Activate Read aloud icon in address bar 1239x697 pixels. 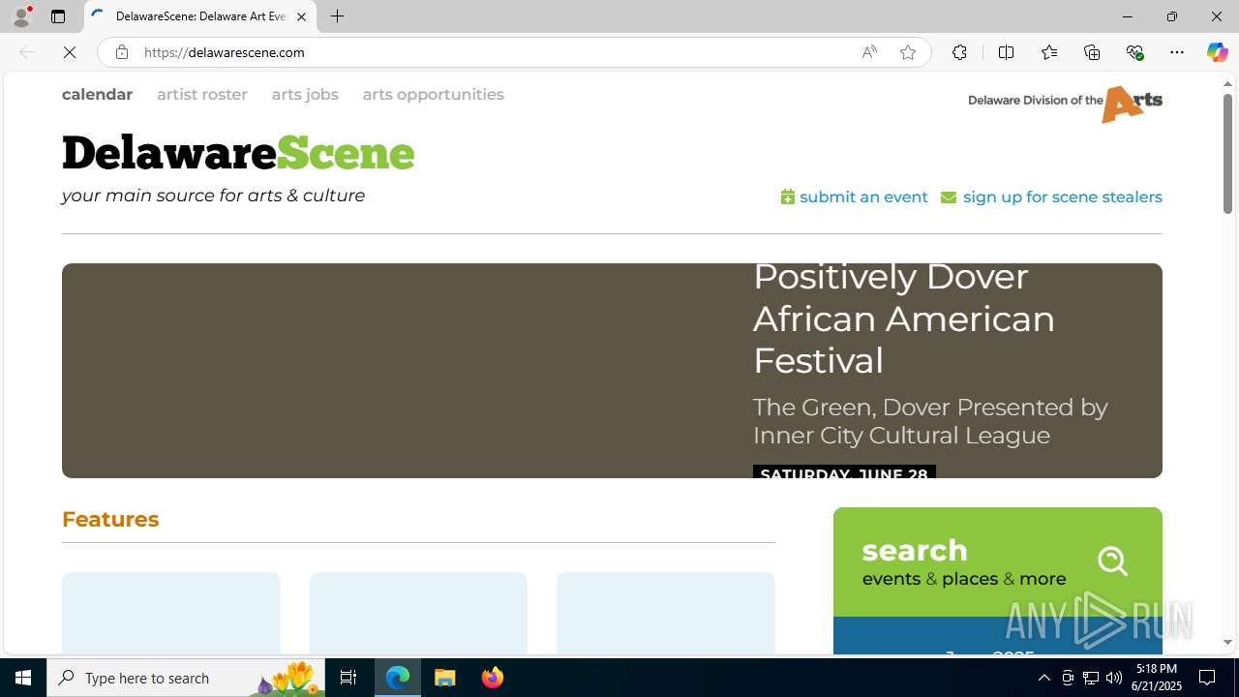click(869, 52)
